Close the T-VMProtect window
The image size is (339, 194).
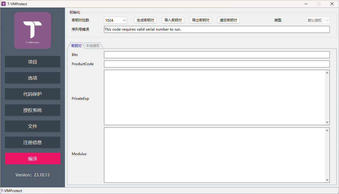click(x=332, y=4)
